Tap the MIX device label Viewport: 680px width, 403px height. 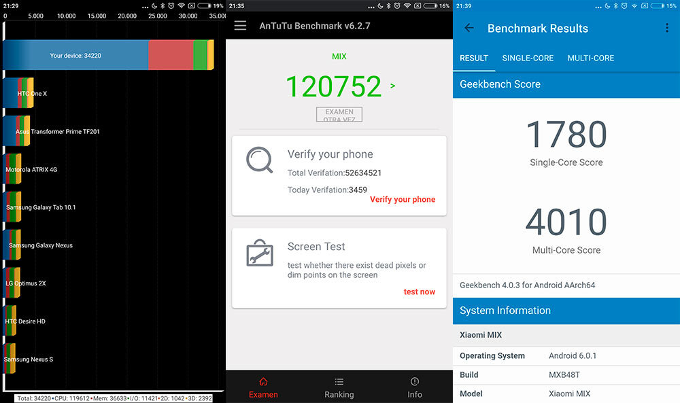click(339, 56)
